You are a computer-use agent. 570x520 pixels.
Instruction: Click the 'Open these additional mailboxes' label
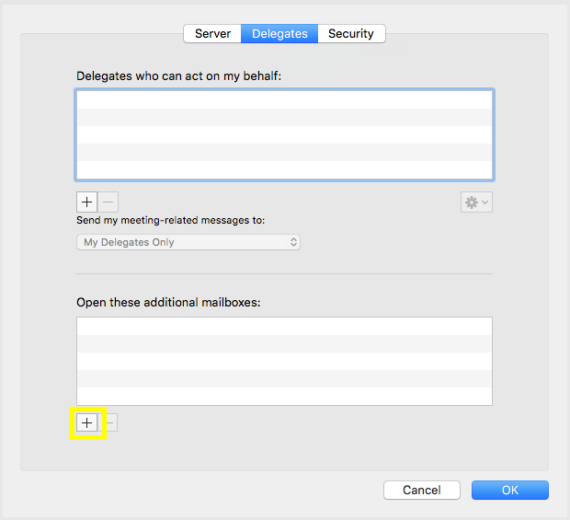(169, 303)
